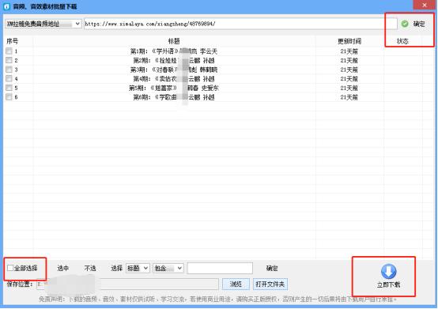Tick the checkbox for row 4
Screen dimensions: 438x309
[x=9, y=78]
